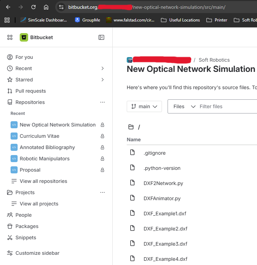This screenshot has width=257, height=265.
Task: Open DXF_Example4.dxf file
Action: coord(165,259)
